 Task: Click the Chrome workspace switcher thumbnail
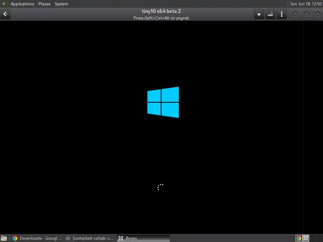(298, 238)
